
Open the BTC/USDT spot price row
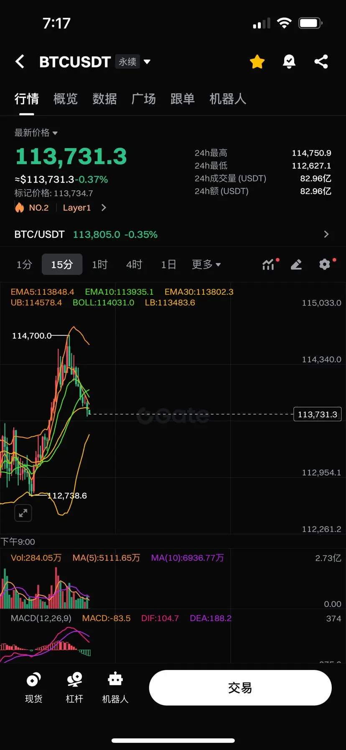coord(173,234)
